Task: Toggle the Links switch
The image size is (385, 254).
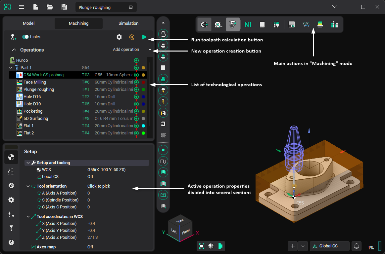Action: click(25, 37)
